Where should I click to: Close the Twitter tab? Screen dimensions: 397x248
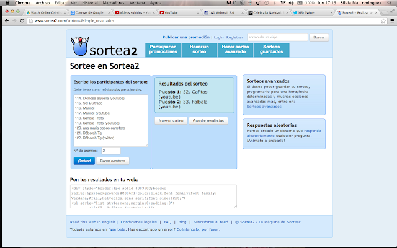[x=331, y=12]
